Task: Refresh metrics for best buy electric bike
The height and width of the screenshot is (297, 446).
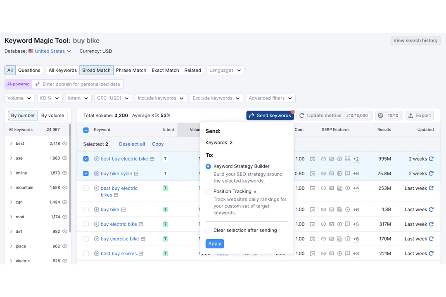Action: point(431,158)
